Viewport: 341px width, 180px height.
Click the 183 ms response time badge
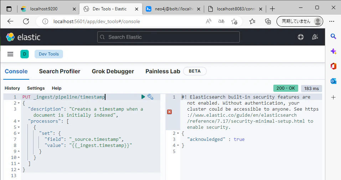coord(311,88)
